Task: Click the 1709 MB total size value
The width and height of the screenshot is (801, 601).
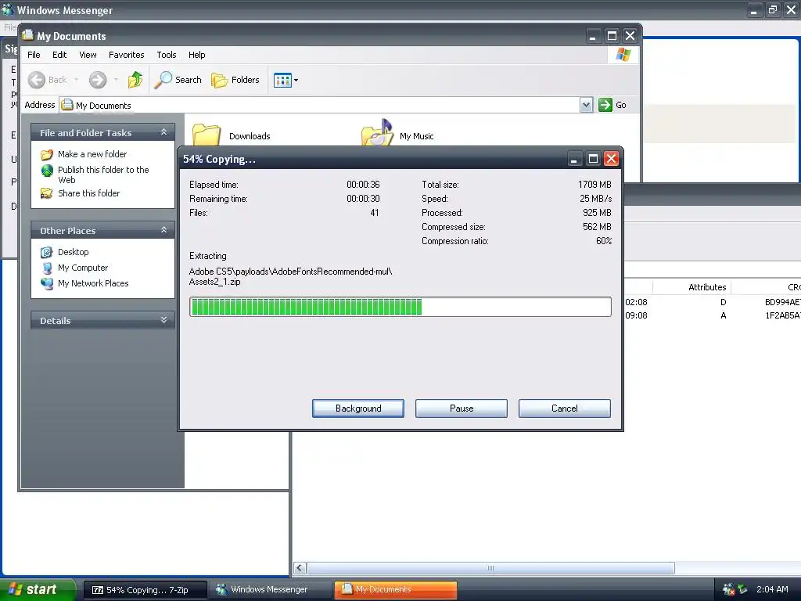Action: pos(594,185)
